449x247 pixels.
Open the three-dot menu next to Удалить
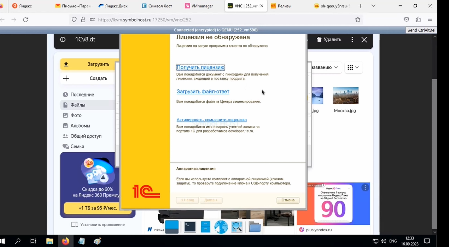point(352,40)
